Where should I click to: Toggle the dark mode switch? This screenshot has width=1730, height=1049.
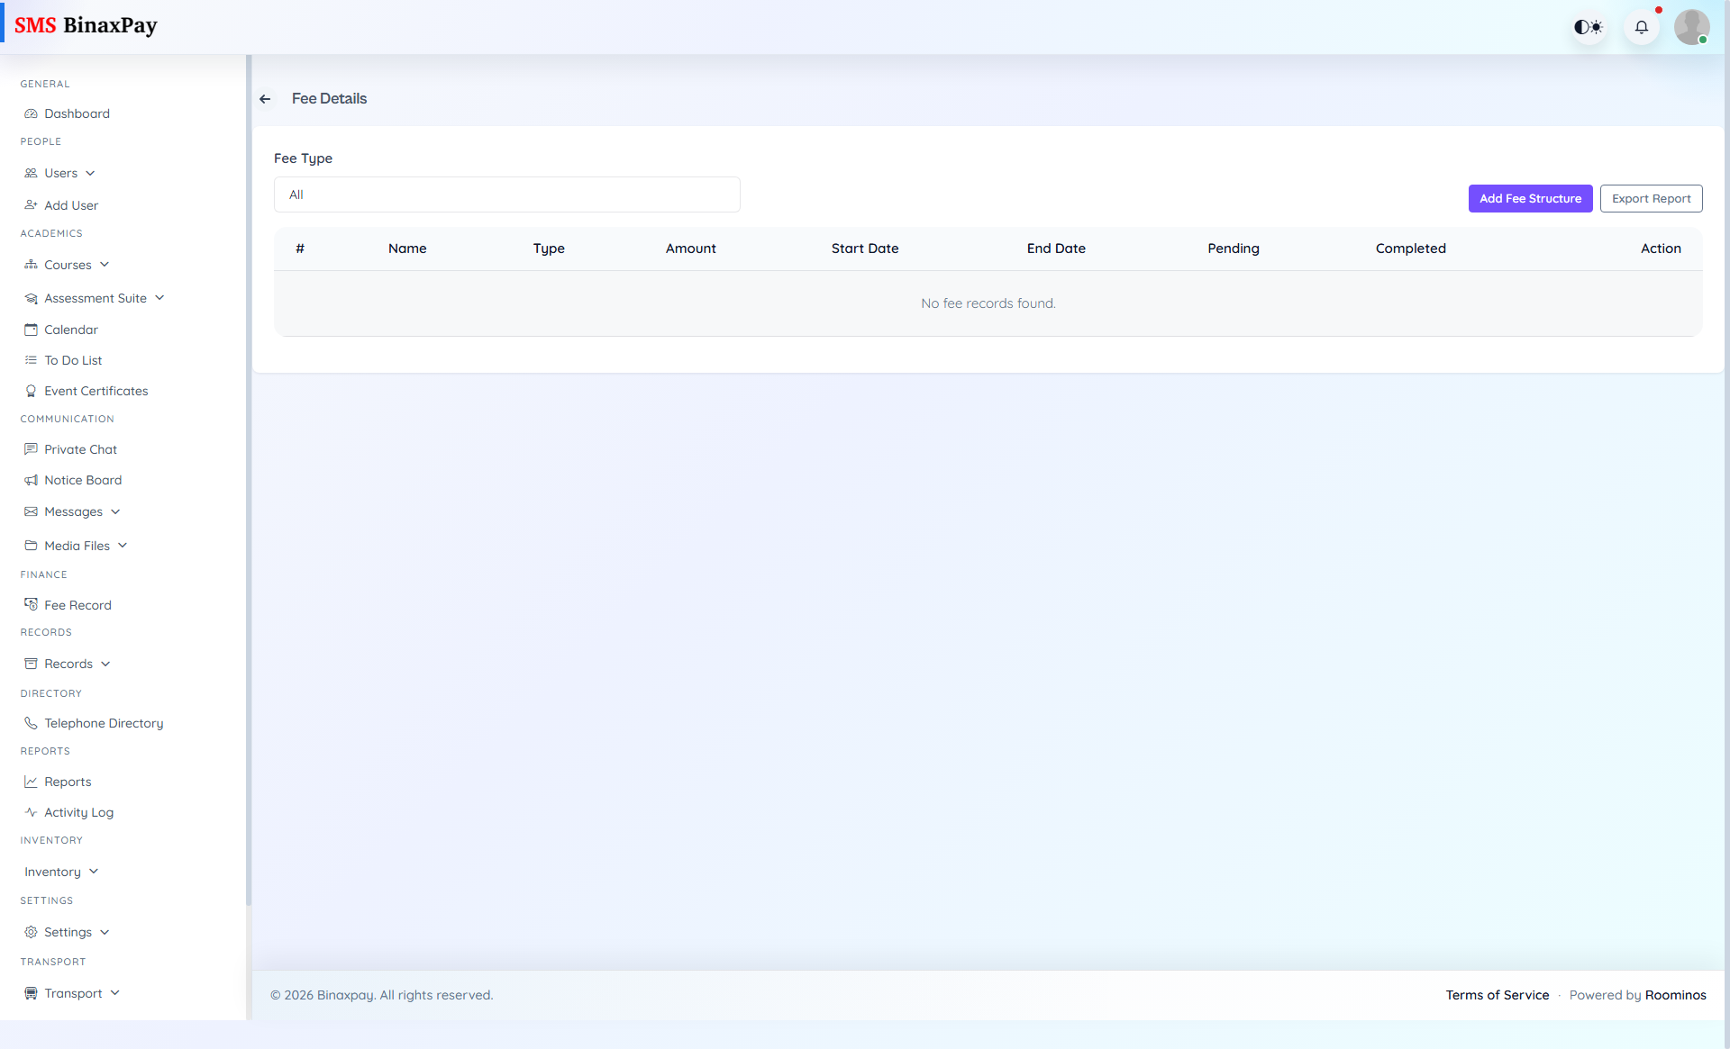(x=1589, y=27)
